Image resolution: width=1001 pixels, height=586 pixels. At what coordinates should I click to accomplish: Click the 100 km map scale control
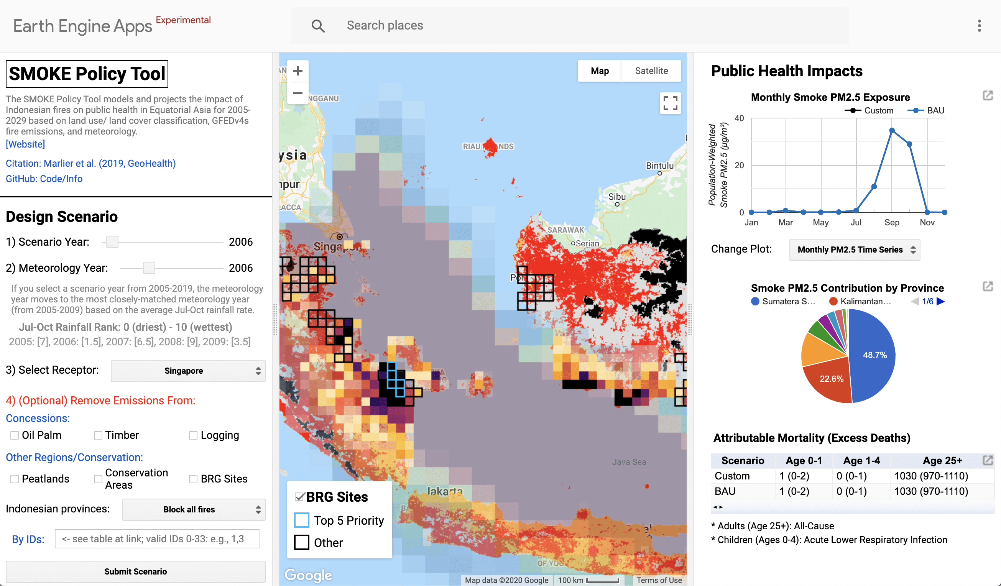[x=588, y=580]
